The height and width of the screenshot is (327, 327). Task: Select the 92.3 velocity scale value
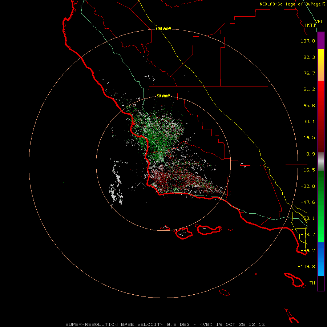[x=309, y=57]
